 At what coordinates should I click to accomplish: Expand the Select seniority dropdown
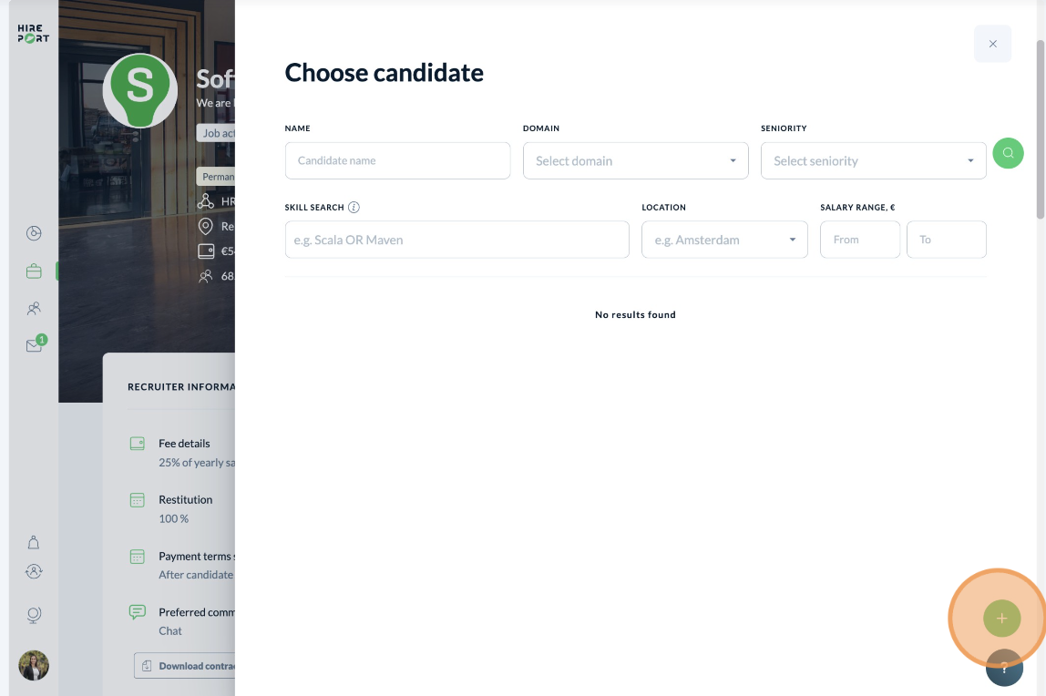tap(873, 160)
